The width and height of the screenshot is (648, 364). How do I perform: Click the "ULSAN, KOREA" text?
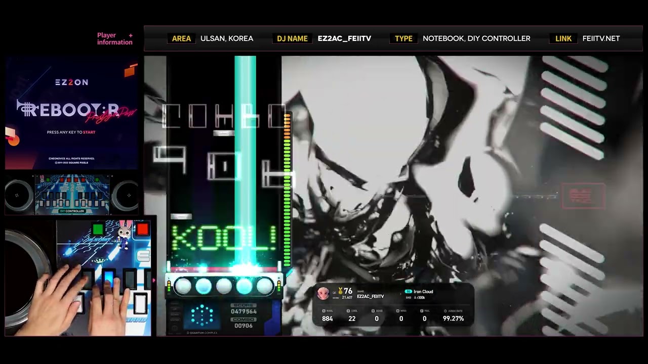point(227,38)
